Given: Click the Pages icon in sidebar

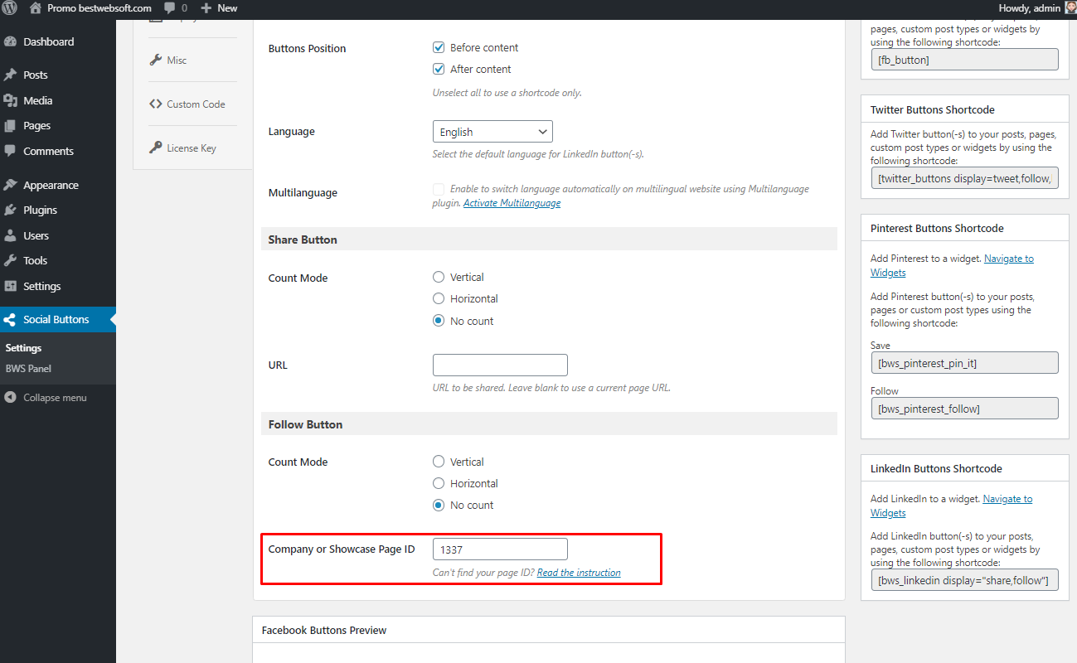Looking at the screenshot, I should coord(11,126).
